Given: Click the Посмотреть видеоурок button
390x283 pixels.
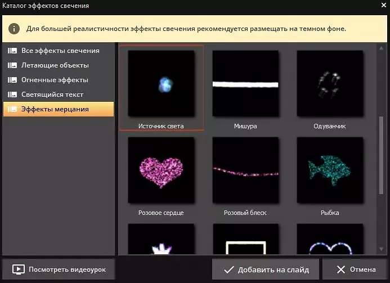Looking at the screenshot, I should coord(59,269).
